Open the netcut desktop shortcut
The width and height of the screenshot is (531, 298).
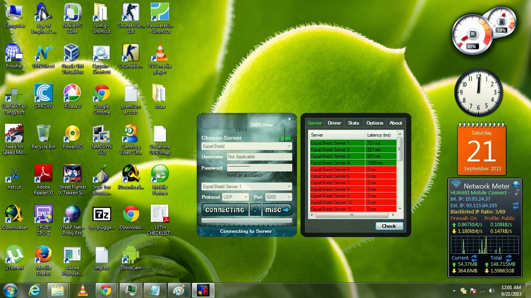tap(14, 177)
